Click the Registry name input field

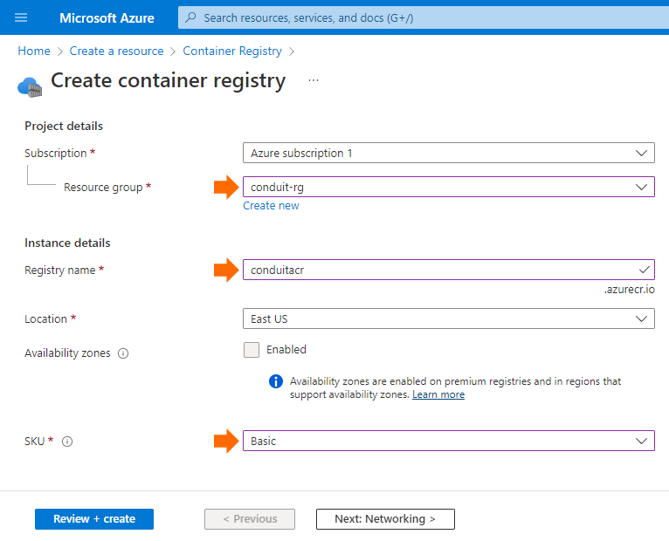448,270
